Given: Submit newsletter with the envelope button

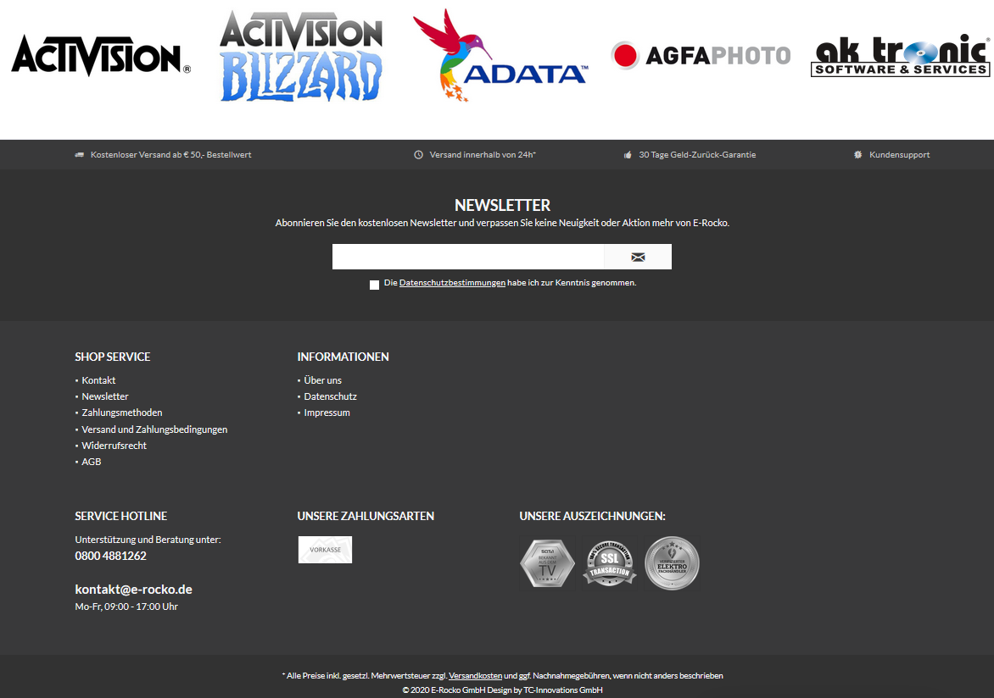Looking at the screenshot, I should point(638,257).
